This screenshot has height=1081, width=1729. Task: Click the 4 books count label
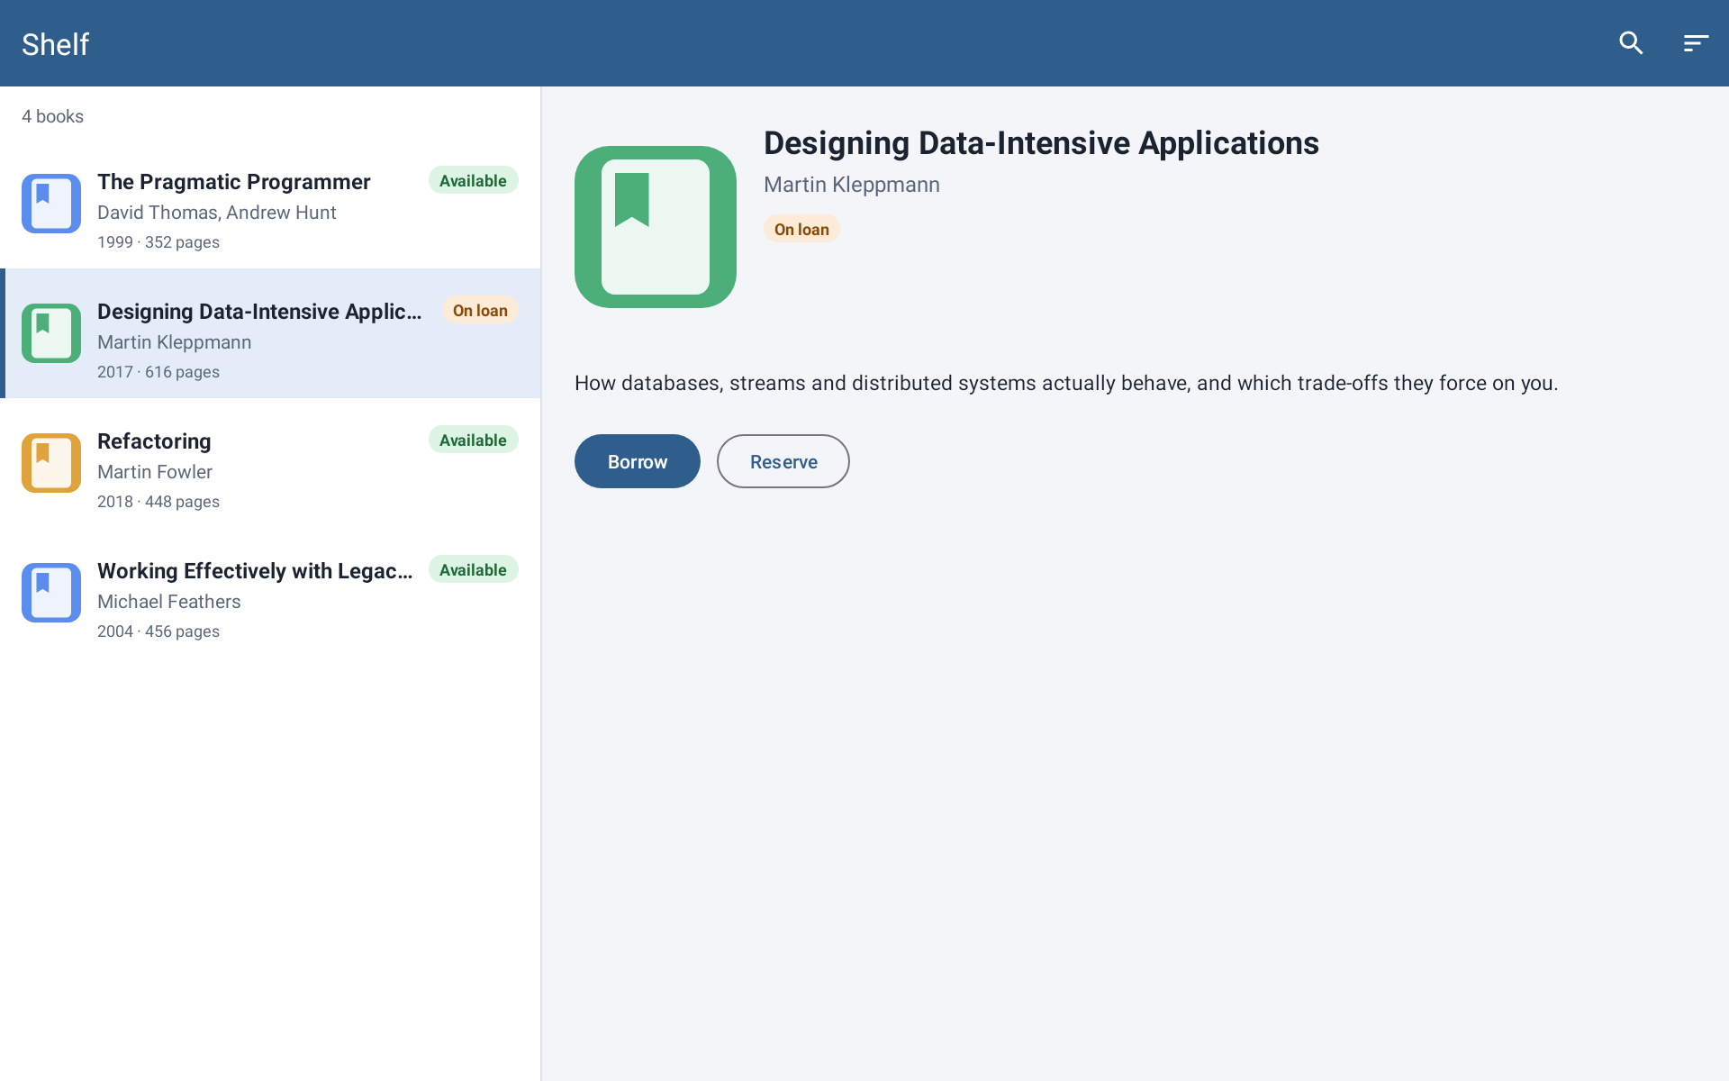(52, 116)
